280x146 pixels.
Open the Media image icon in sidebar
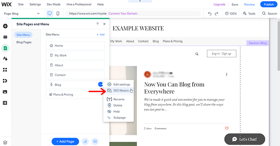[x=5, y=92]
